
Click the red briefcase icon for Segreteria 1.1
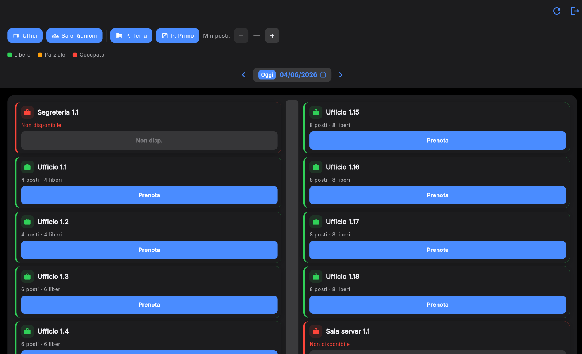(27, 112)
